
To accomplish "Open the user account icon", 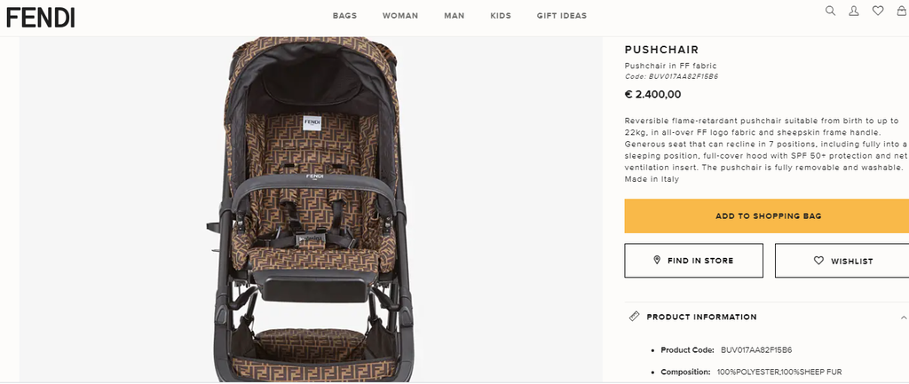I will click(x=854, y=11).
